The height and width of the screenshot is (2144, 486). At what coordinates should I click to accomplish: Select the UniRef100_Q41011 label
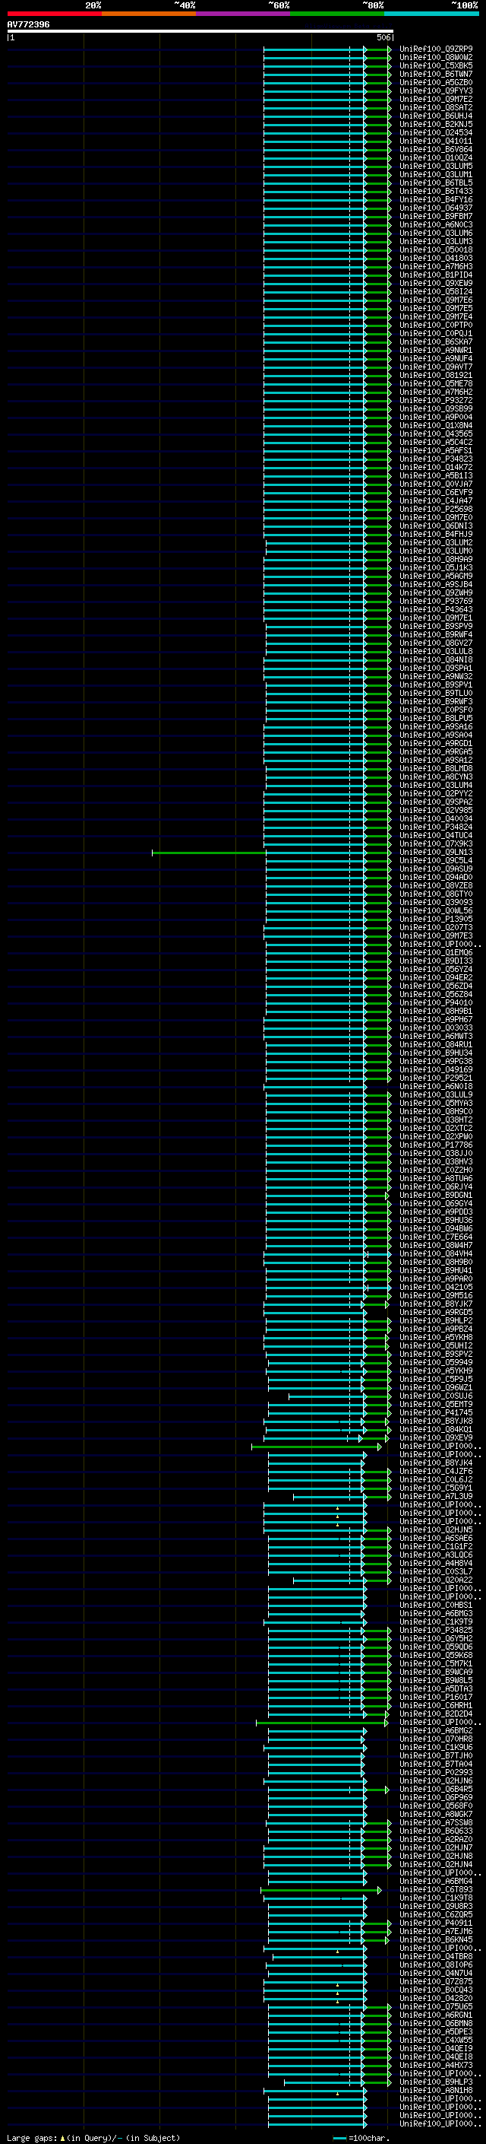pyautogui.click(x=436, y=141)
